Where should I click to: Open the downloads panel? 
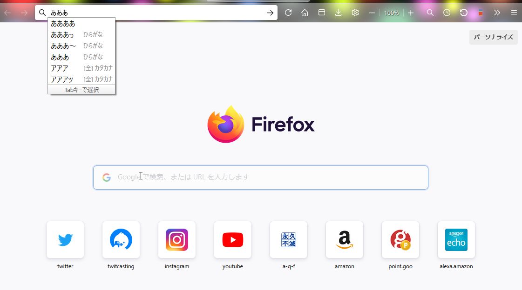[x=339, y=13]
